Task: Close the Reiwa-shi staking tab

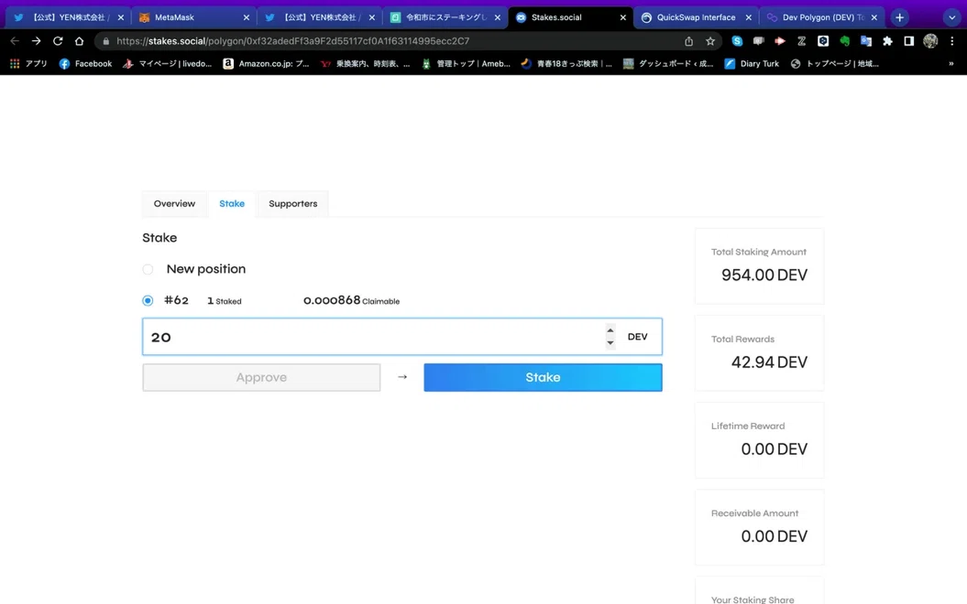Action: (x=497, y=17)
